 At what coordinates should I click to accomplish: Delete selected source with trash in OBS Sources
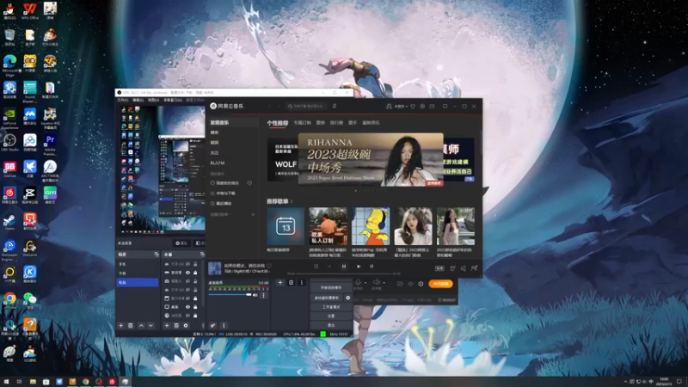pos(176,326)
